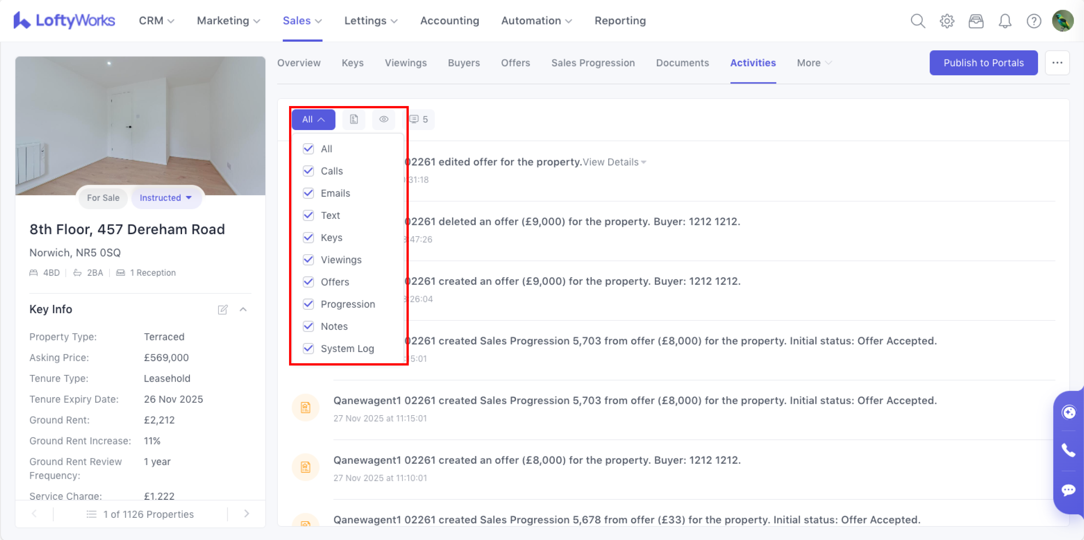
Task: Collapse the Key Info section
Action: pos(243,309)
